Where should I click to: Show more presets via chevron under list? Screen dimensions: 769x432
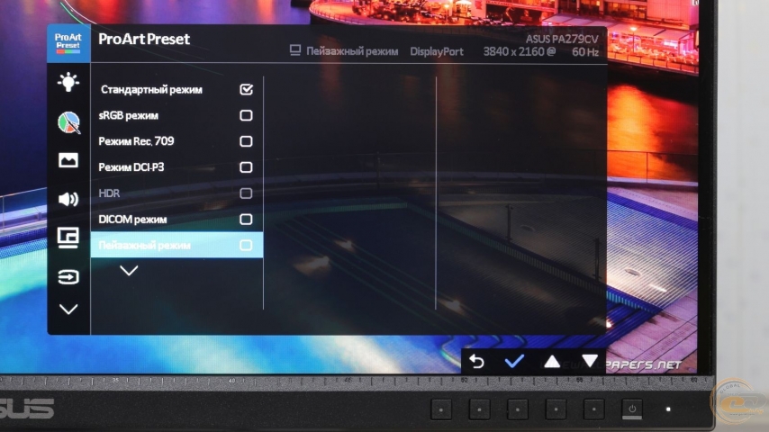click(x=129, y=271)
